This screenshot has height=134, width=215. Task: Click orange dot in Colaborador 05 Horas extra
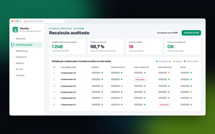(122, 86)
